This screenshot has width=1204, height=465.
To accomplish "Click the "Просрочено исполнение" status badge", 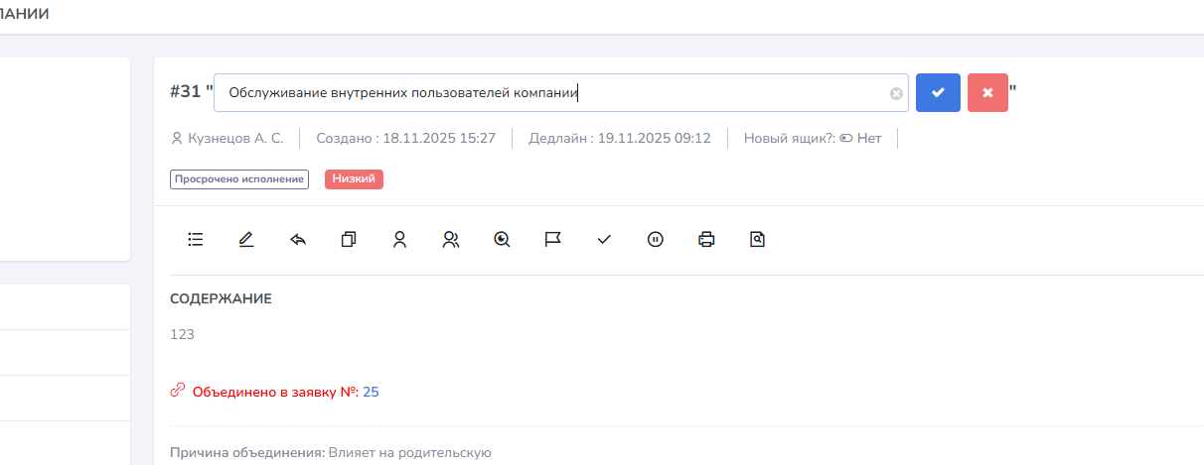I will [239, 179].
